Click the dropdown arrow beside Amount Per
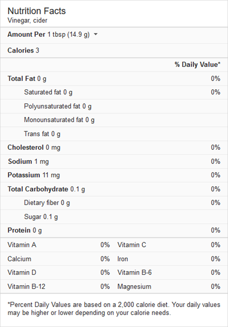Viewport: 228px width, 327px height. (96, 34)
